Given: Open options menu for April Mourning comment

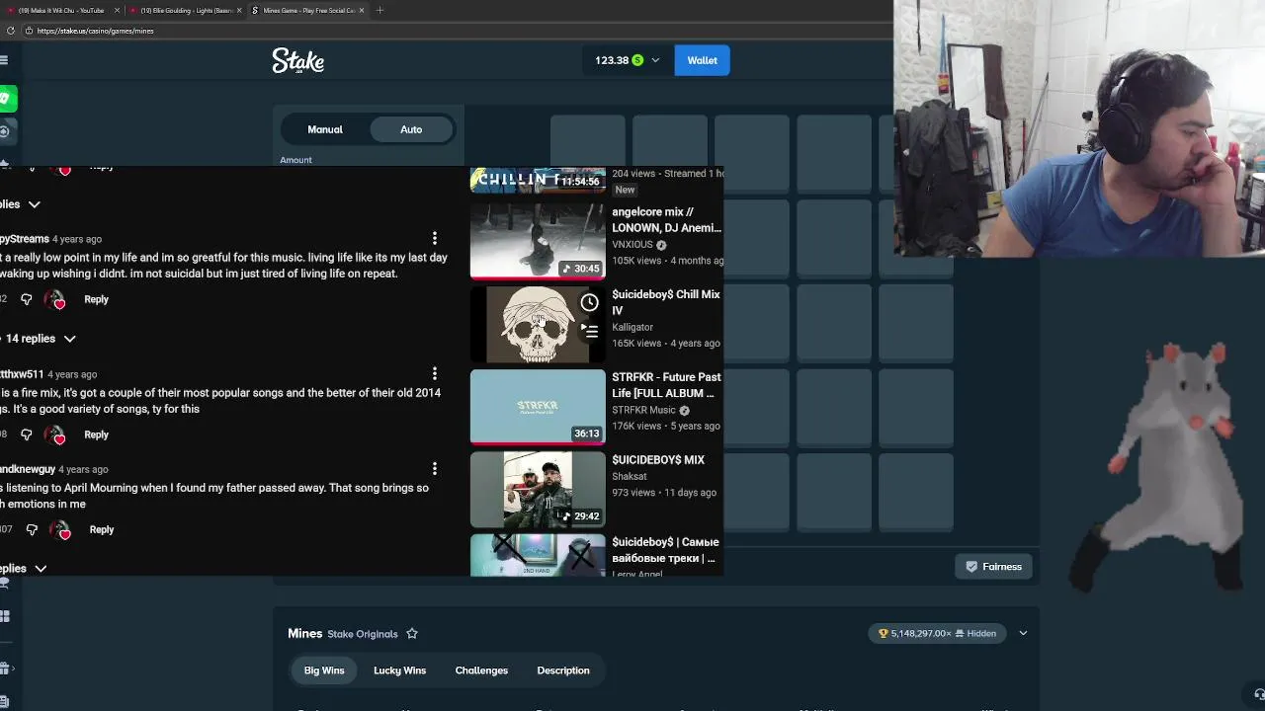Looking at the screenshot, I should pyautogui.click(x=434, y=468).
